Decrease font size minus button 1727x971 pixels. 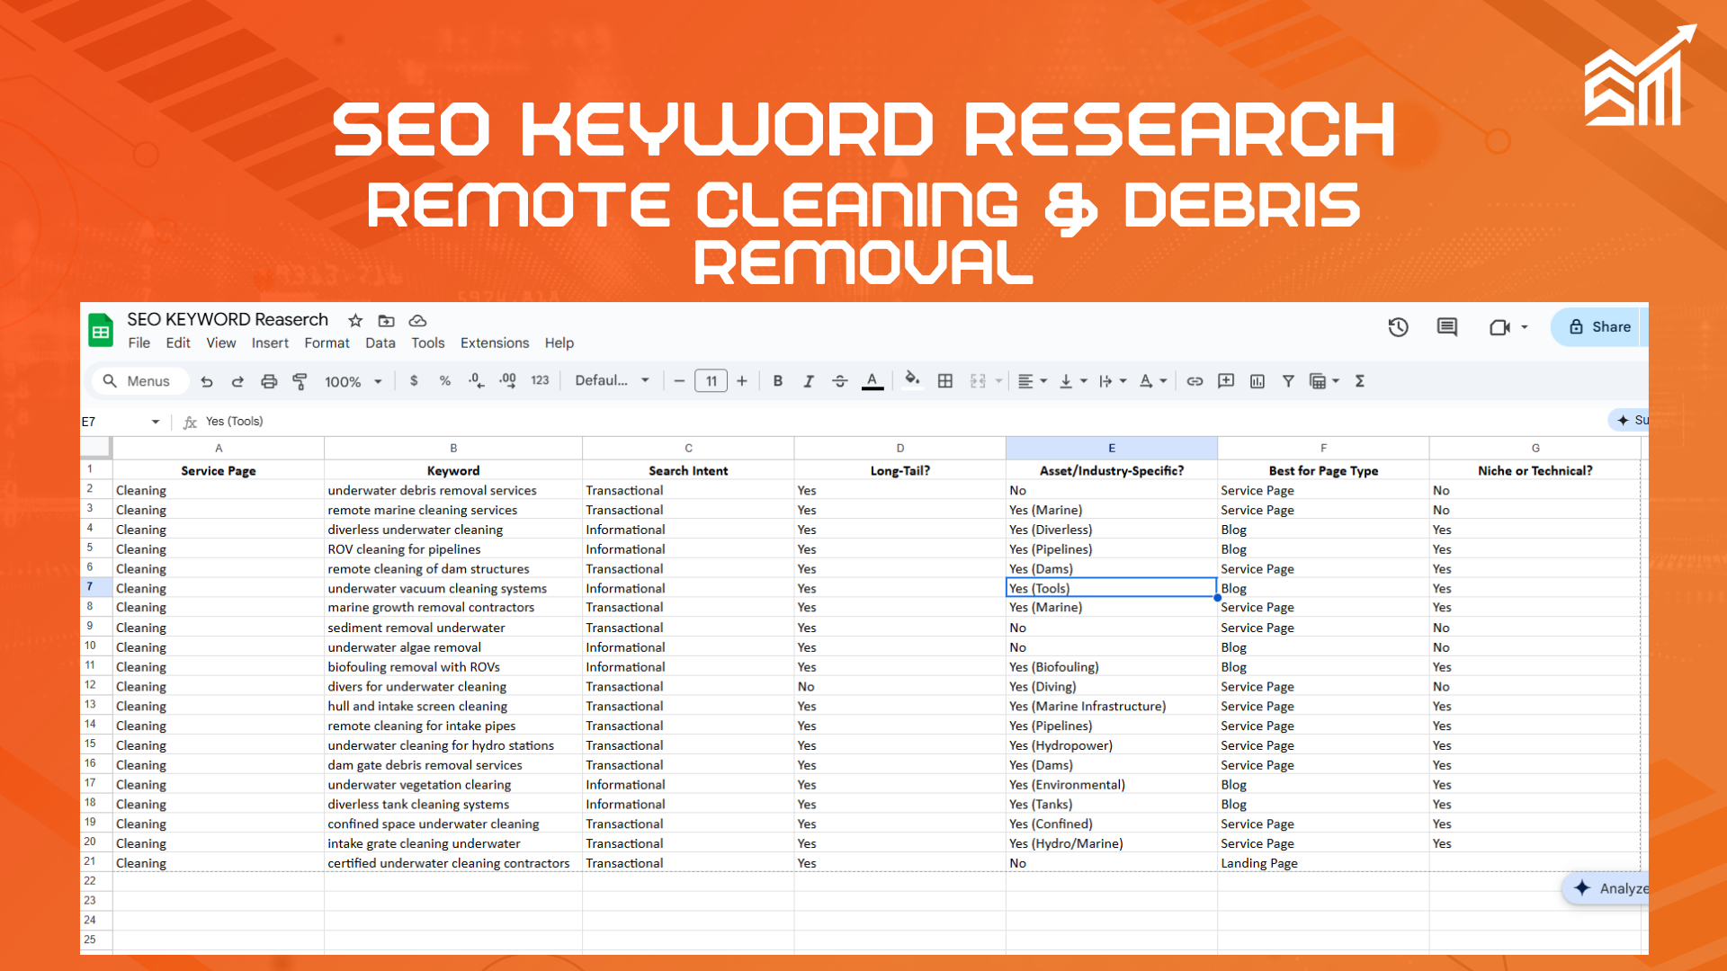[x=679, y=381]
